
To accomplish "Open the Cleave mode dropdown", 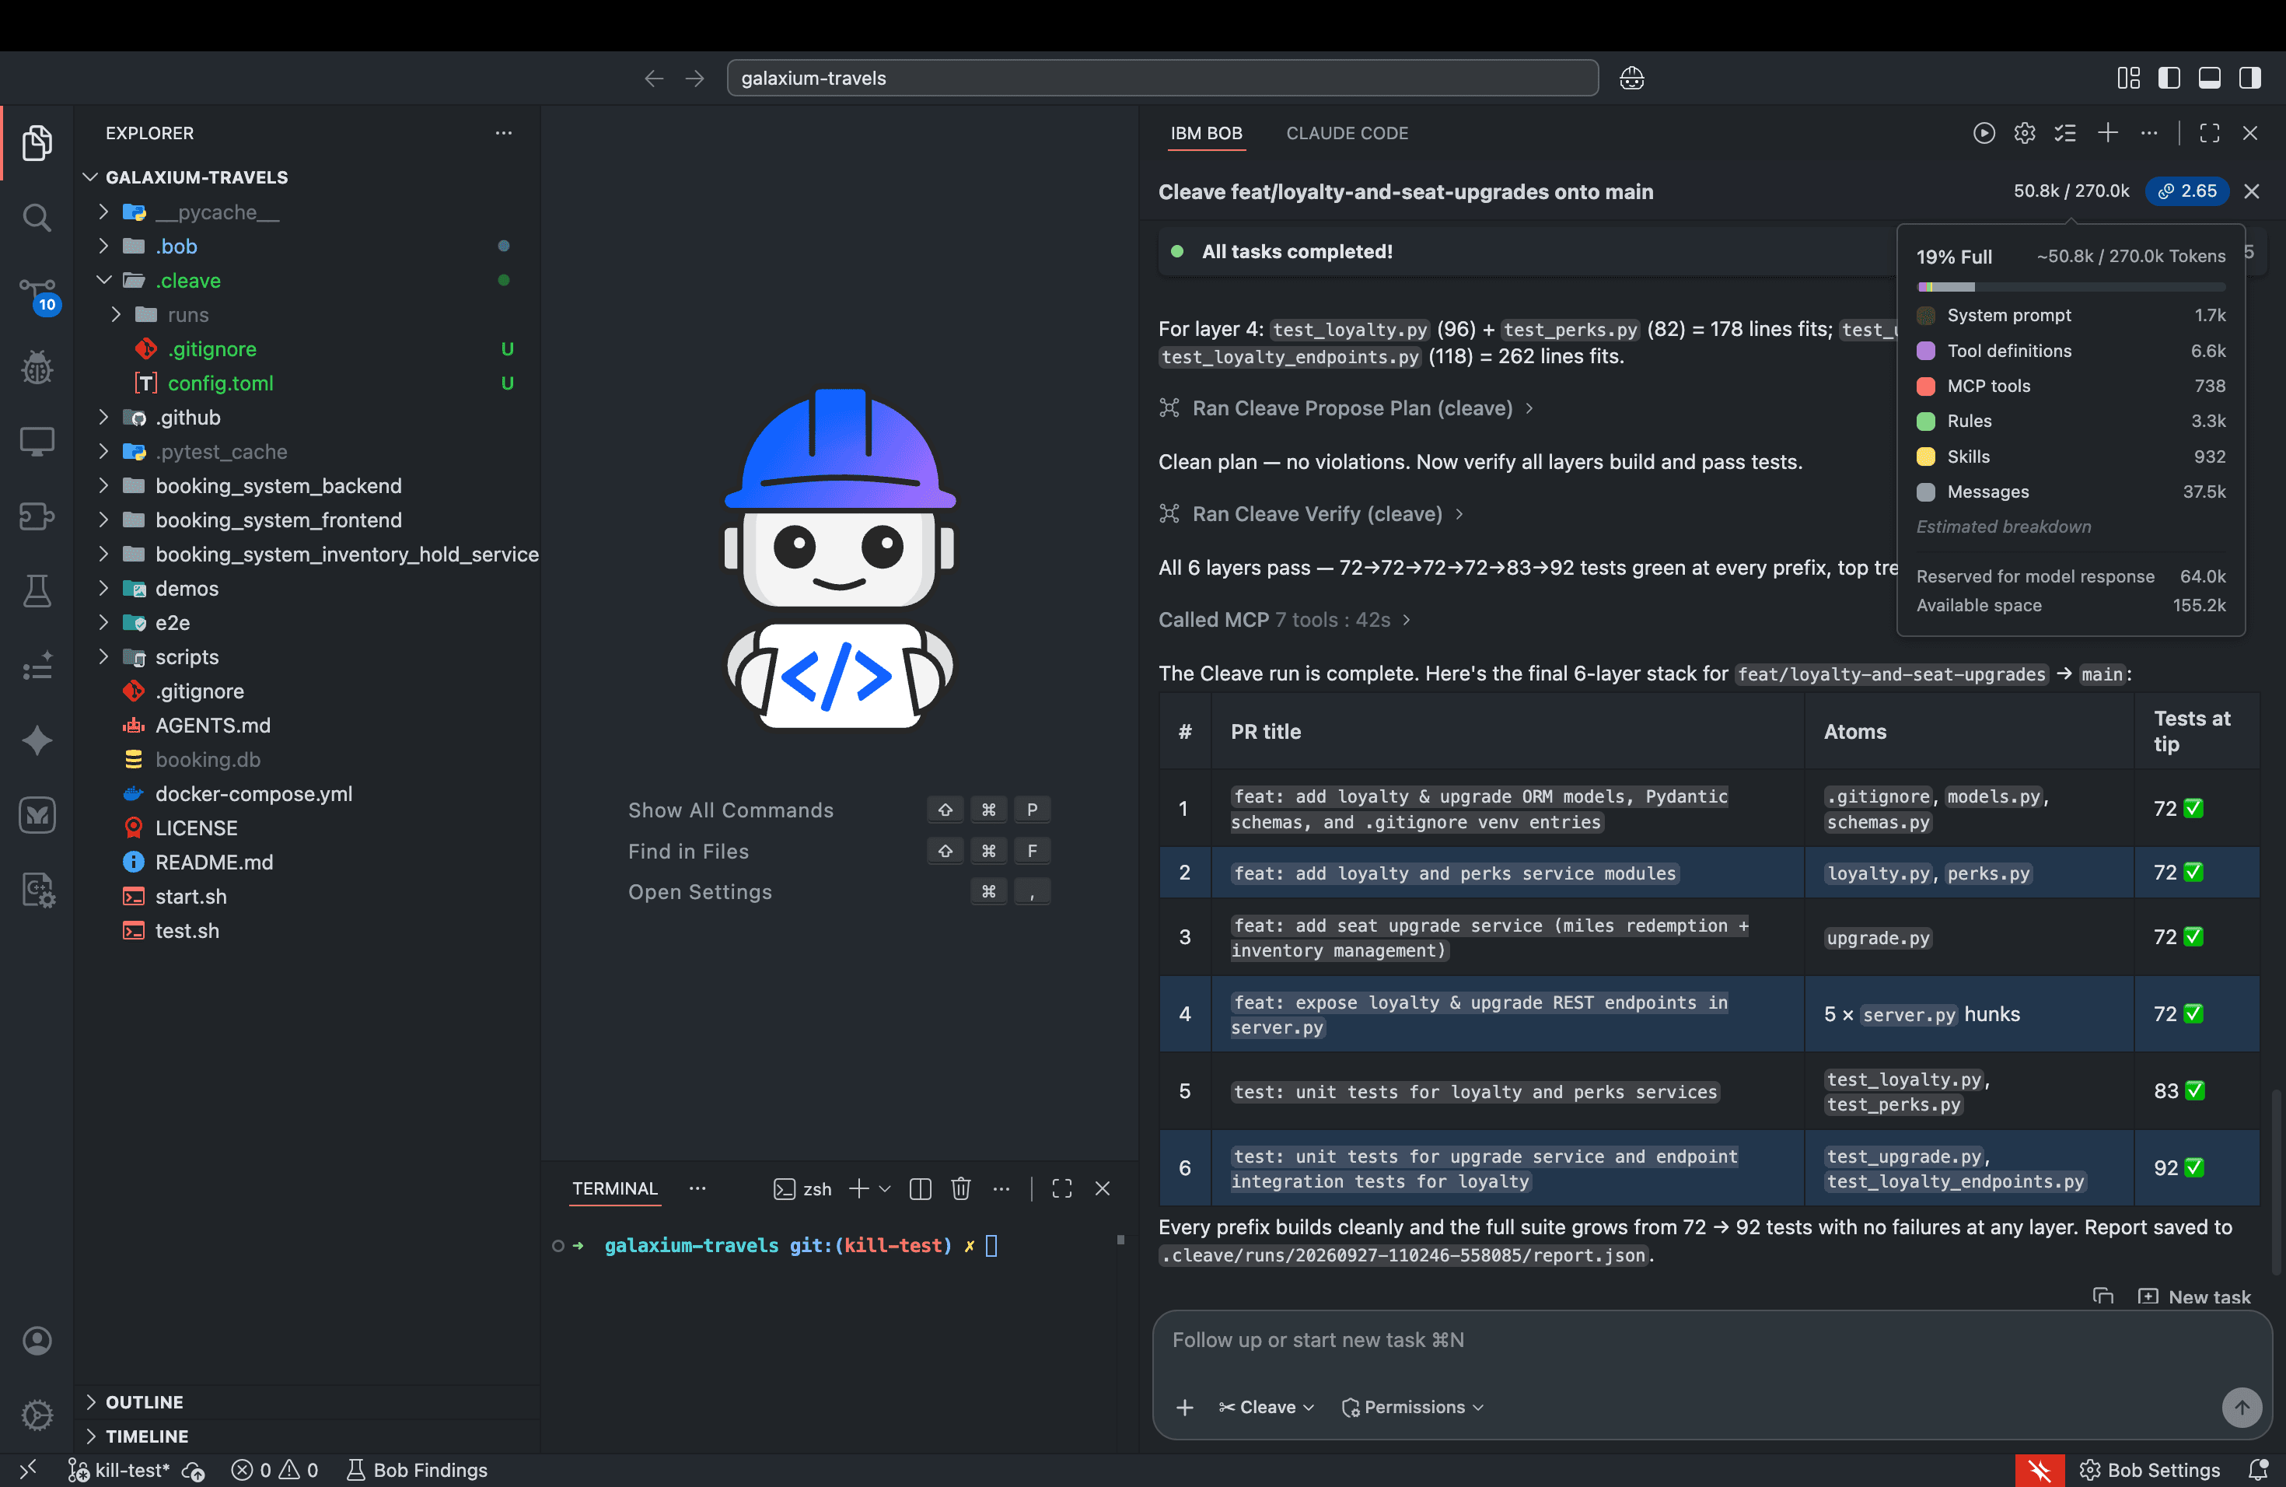I will [x=1266, y=1406].
